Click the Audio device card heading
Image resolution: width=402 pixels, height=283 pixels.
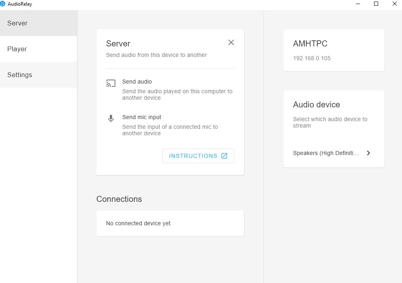(x=316, y=105)
